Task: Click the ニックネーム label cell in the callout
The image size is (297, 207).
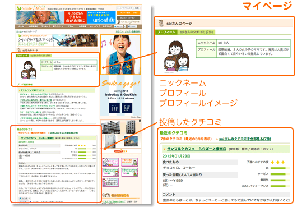Action: (206, 43)
